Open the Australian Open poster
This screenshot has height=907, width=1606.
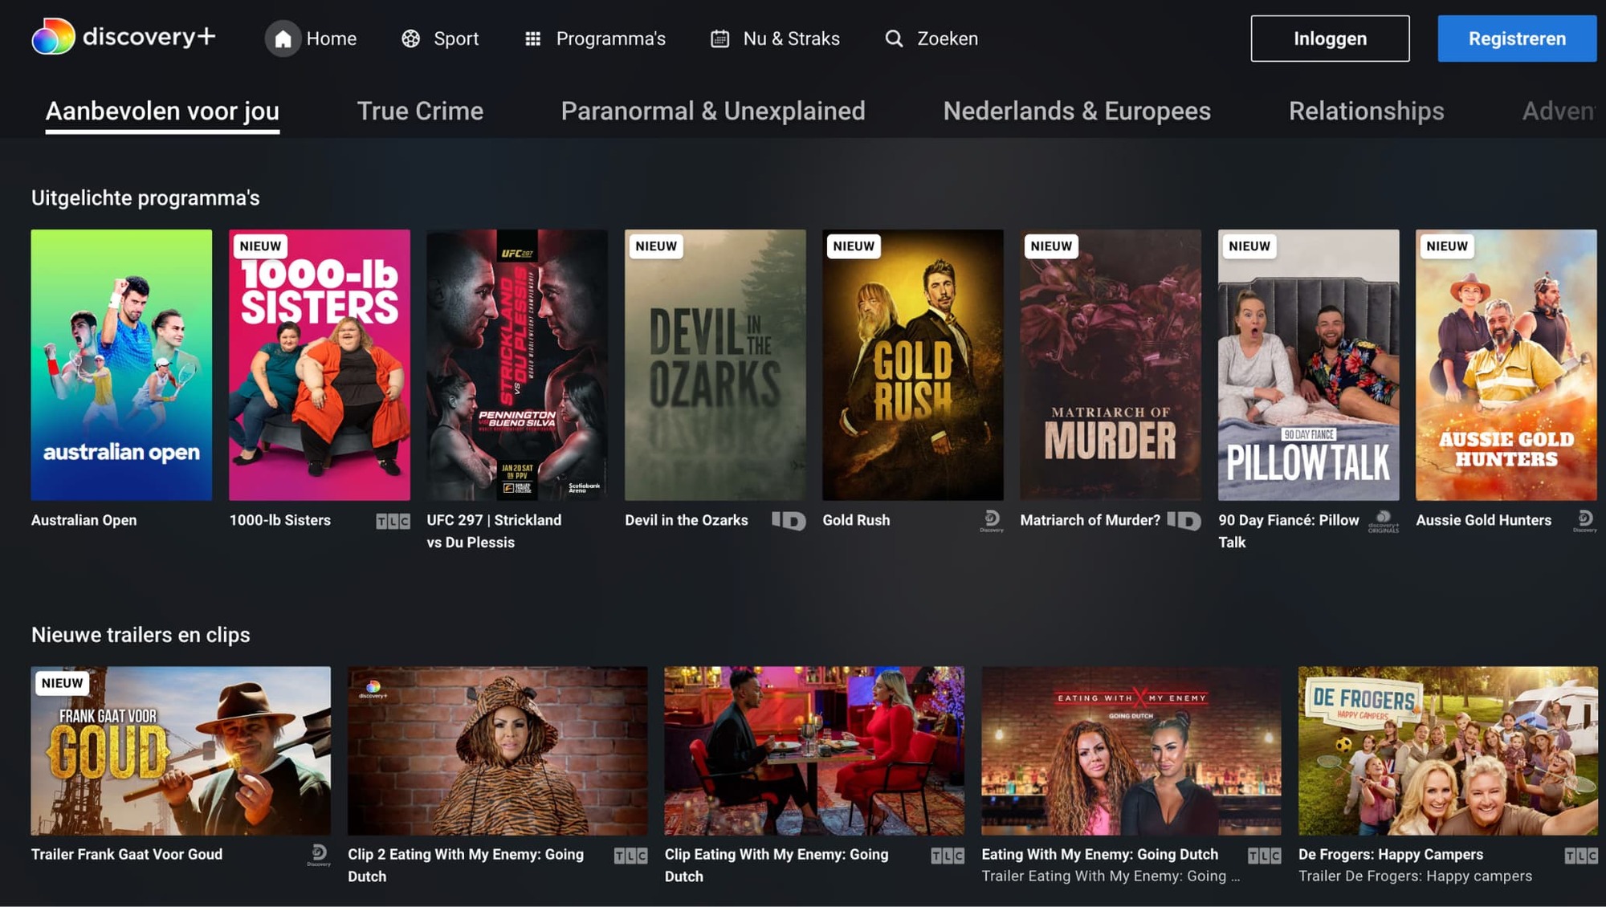121,365
